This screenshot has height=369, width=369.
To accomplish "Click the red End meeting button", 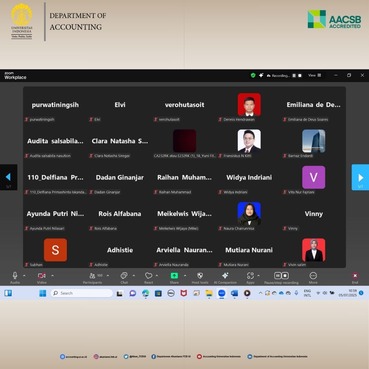I will point(355,276).
